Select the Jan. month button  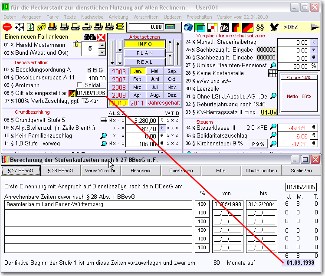point(138,71)
